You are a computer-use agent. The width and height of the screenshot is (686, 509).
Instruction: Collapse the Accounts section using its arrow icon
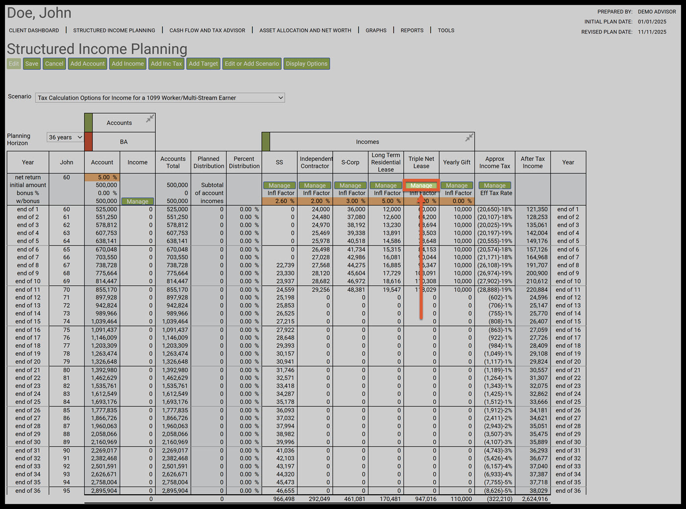coord(150,119)
